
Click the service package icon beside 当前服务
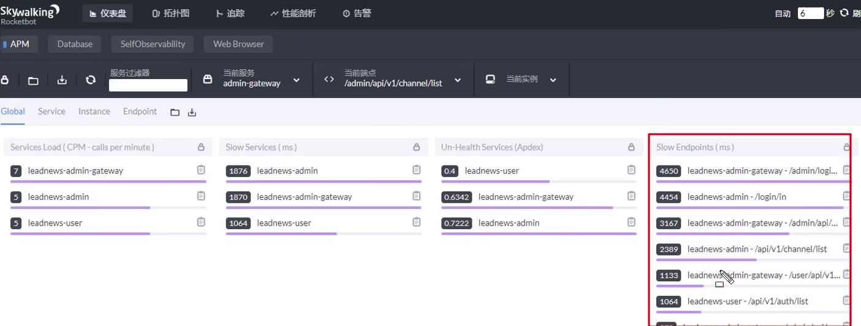coord(208,79)
